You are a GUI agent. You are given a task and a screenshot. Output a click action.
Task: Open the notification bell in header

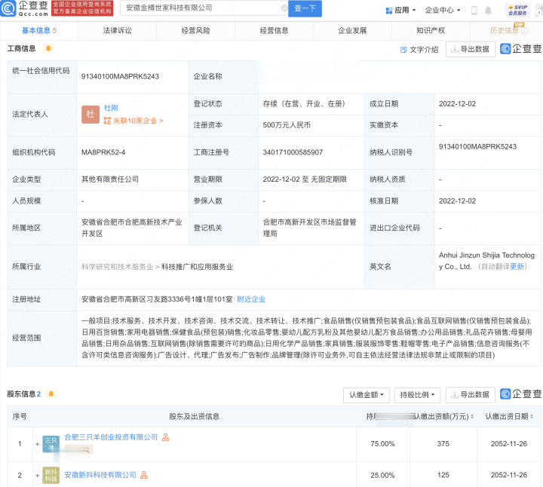tap(488, 11)
